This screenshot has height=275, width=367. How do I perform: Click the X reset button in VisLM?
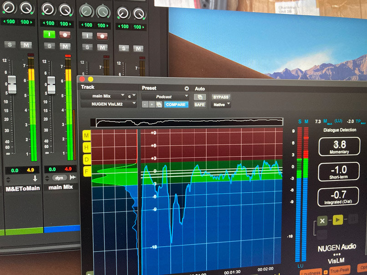322,220
